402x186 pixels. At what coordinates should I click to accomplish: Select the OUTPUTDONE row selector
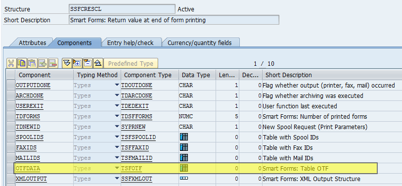(x=10, y=85)
